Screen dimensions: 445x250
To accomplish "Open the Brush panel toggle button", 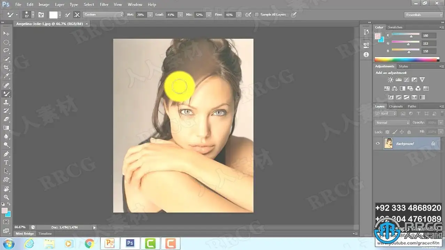I will (x=41, y=15).
